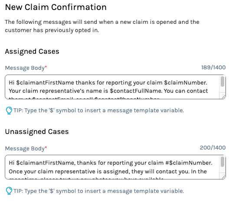This screenshot has width=232, height=202.
Task: Click the TIP text under Assigned Cases
Action: (99, 111)
